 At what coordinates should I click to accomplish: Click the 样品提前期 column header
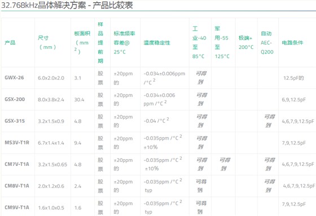[100, 42]
